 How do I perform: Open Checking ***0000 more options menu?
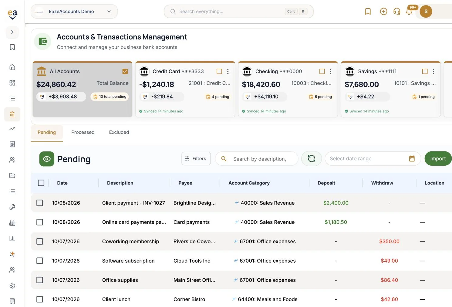point(331,71)
